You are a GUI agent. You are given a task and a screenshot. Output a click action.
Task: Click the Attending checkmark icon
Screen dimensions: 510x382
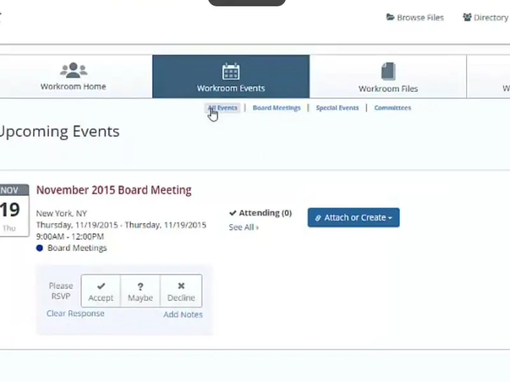click(233, 213)
